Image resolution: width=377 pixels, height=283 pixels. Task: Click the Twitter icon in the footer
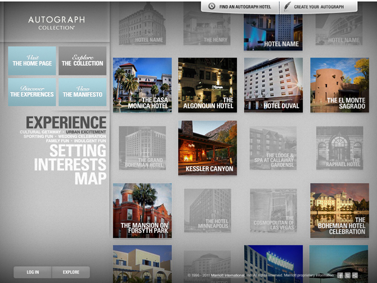tap(348, 275)
